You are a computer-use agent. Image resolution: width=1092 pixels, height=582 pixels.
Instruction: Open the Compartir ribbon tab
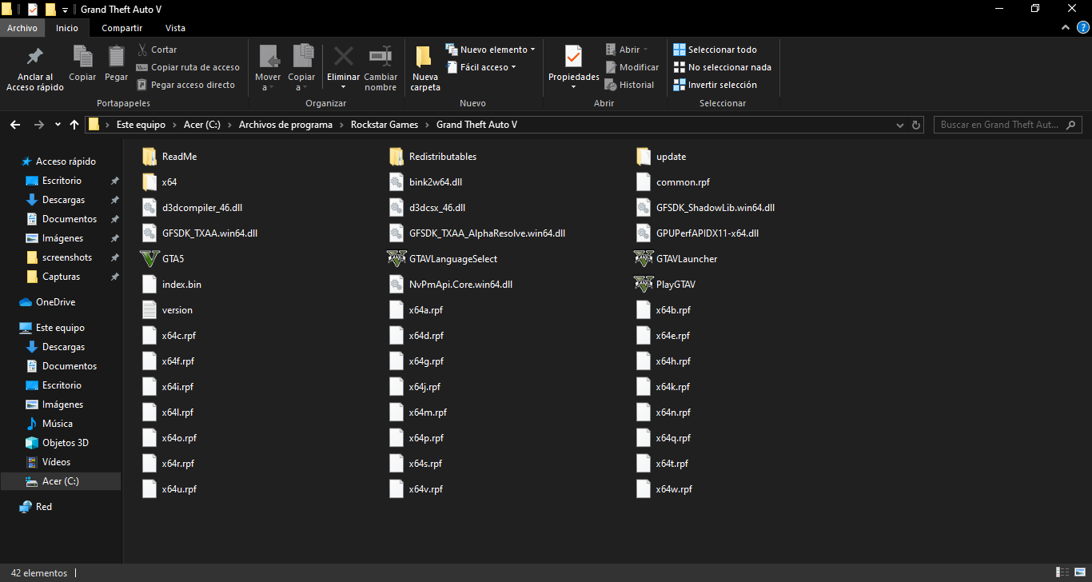click(x=122, y=28)
